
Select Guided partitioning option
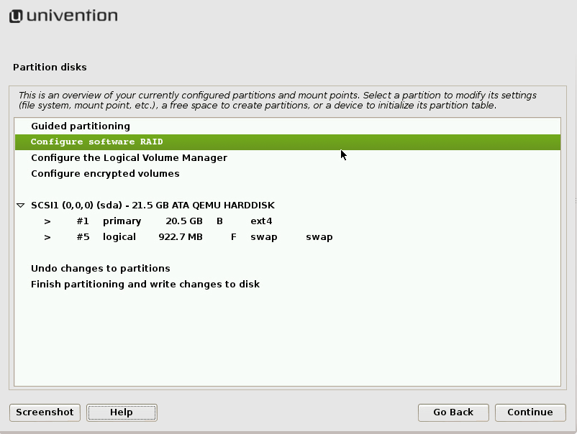point(80,126)
